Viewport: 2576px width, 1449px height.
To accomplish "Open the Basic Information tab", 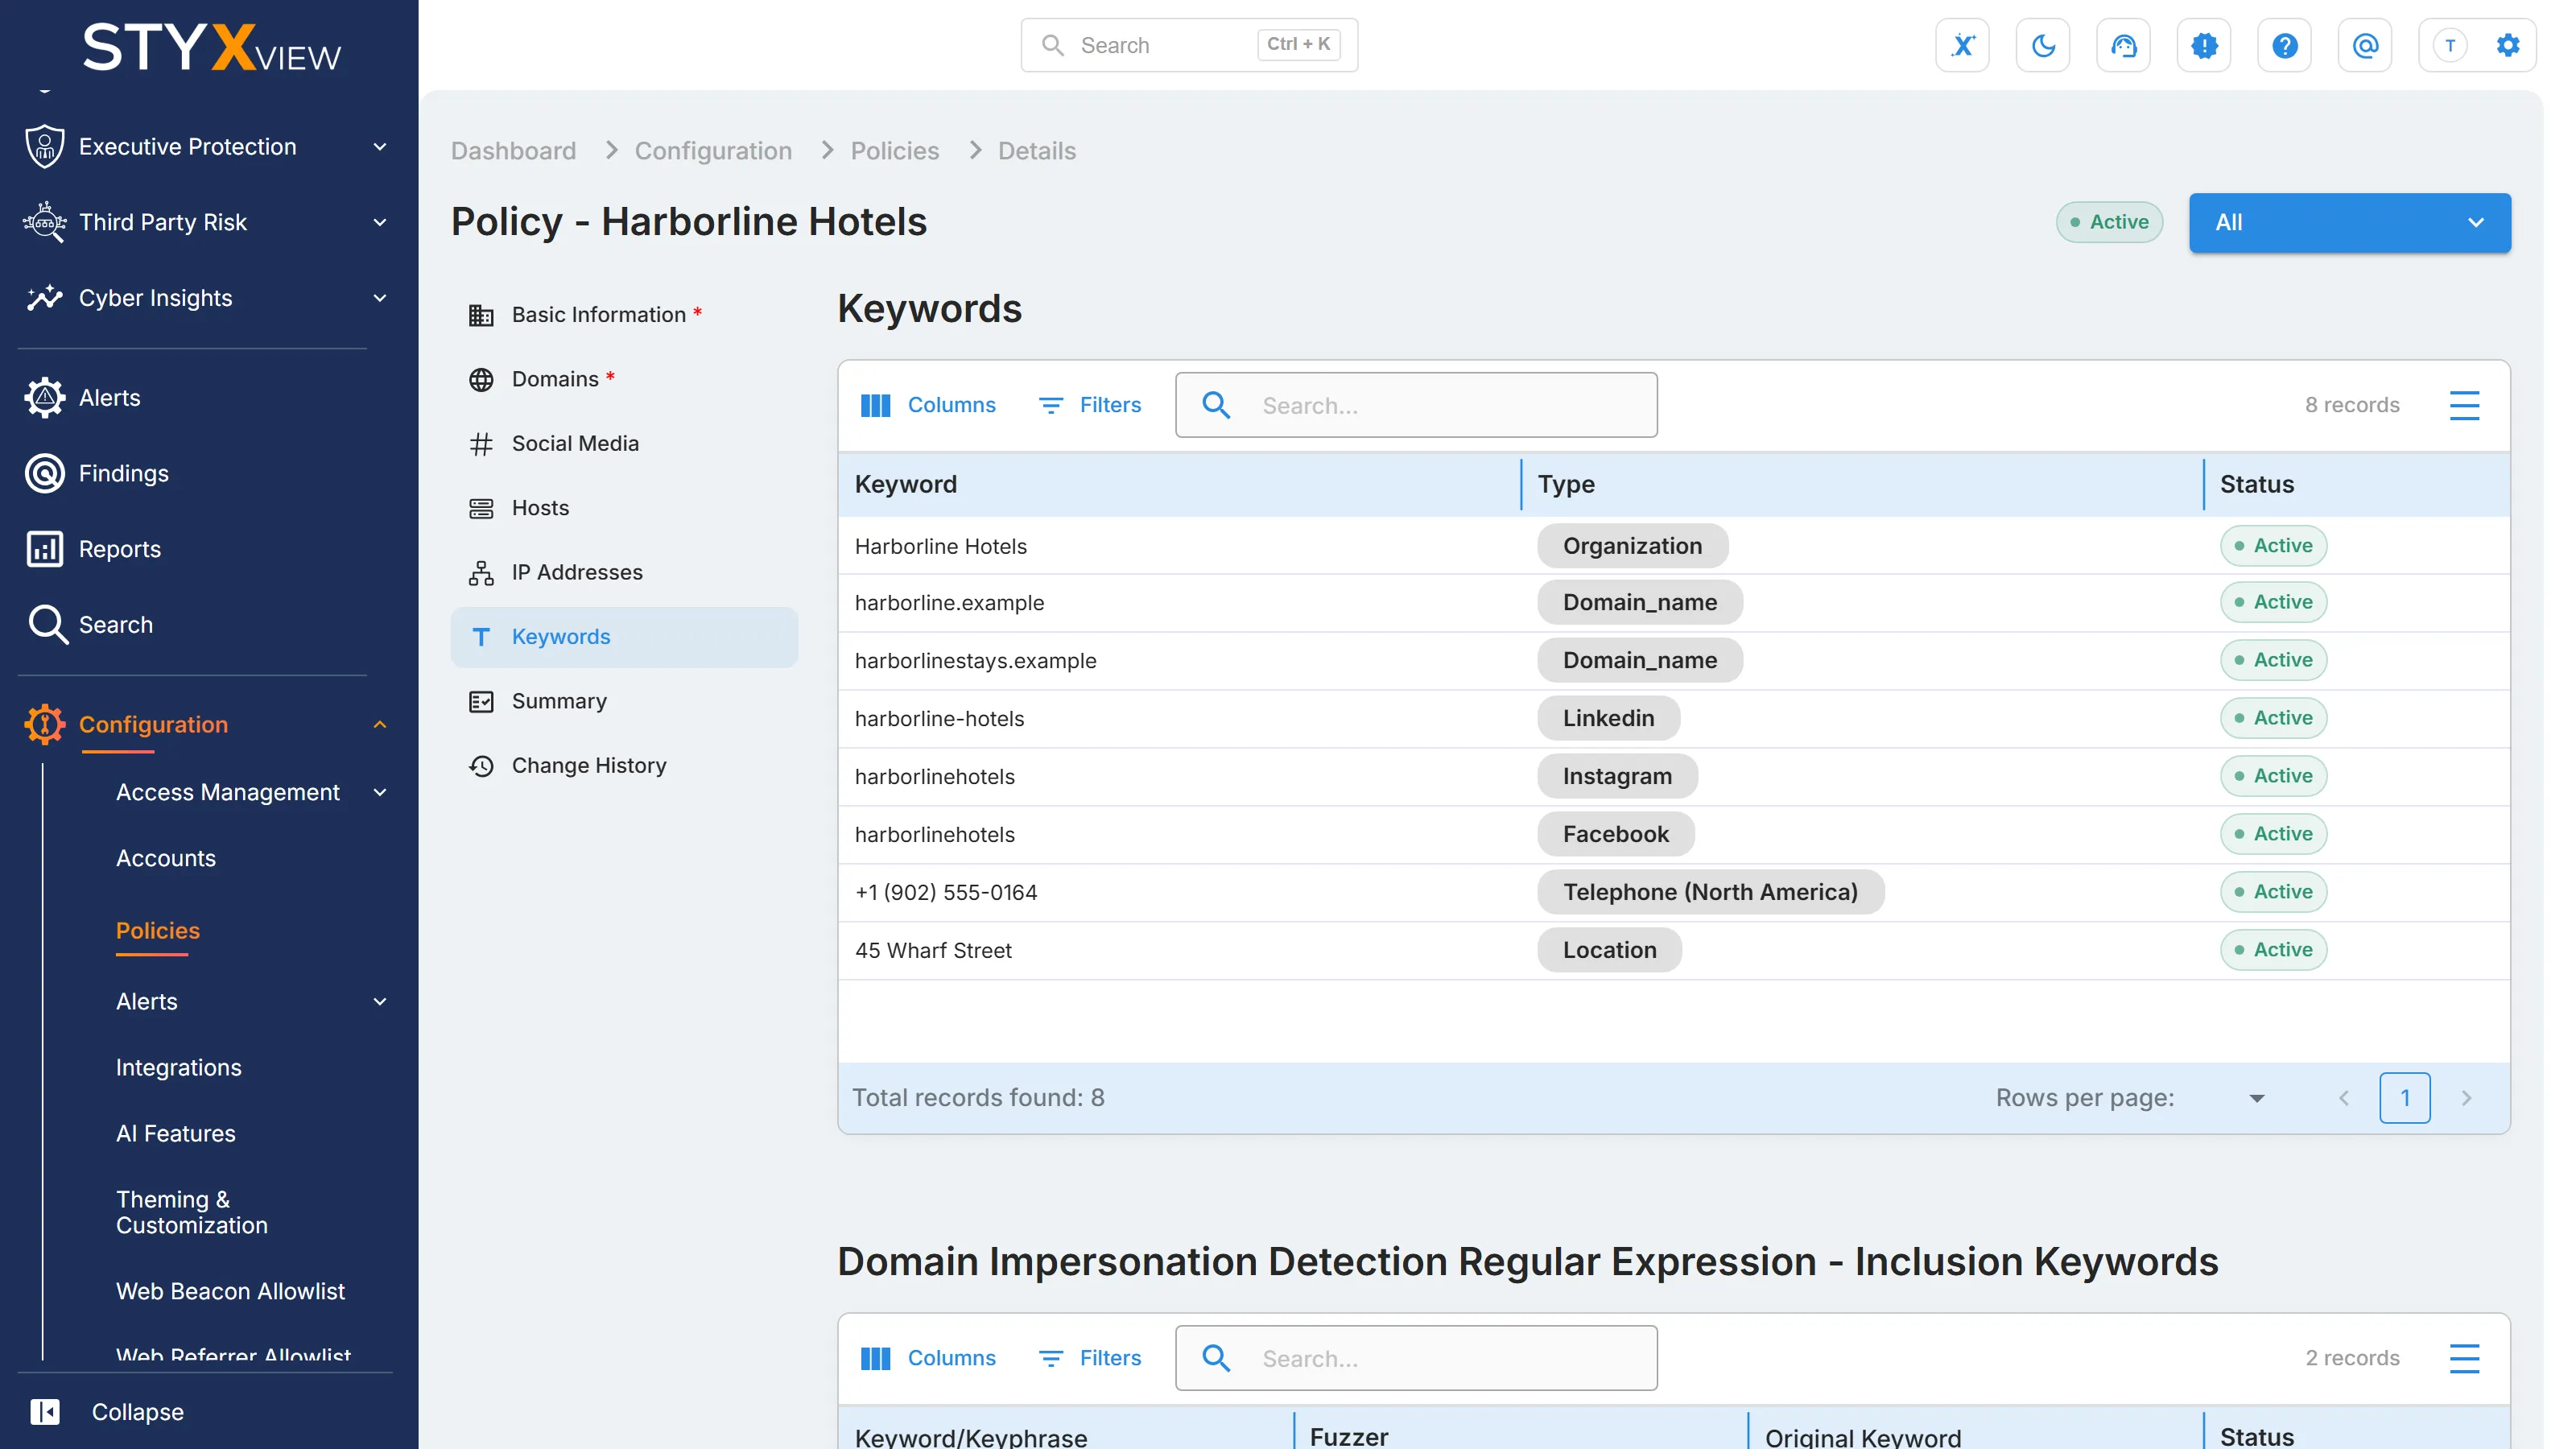I will 624,314.
